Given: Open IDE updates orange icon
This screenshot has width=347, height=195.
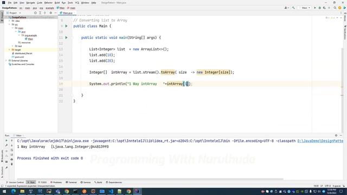Looking at the screenshot, I should (x=340, y=8).
